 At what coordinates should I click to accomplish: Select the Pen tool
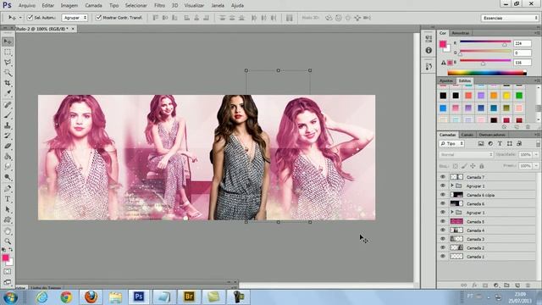click(x=8, y=189)
